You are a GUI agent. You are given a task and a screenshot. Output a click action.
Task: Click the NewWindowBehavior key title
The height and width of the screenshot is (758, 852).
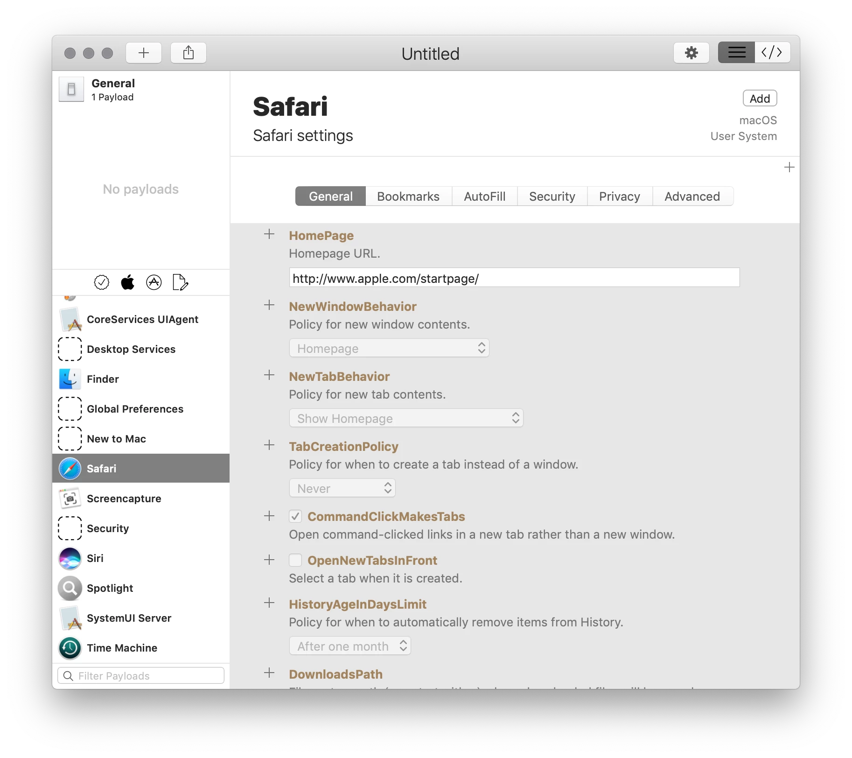[353, 307]
